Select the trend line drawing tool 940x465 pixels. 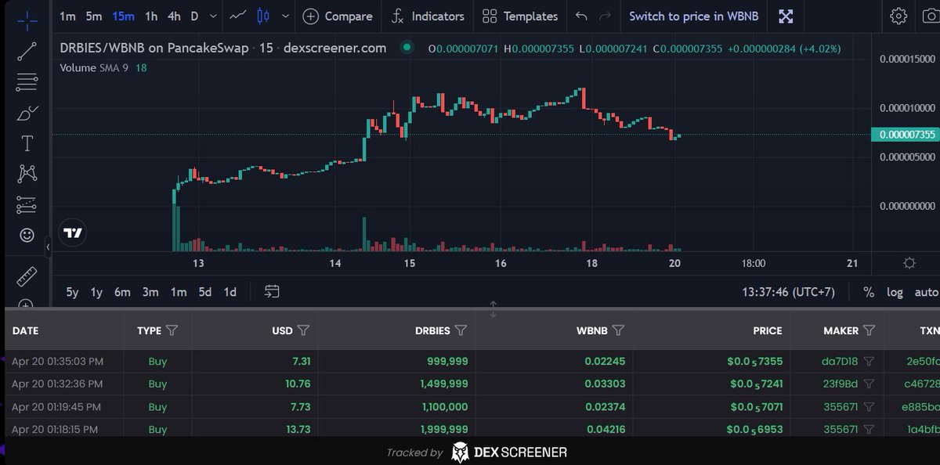pyautogui.click(x=27, y=52)
